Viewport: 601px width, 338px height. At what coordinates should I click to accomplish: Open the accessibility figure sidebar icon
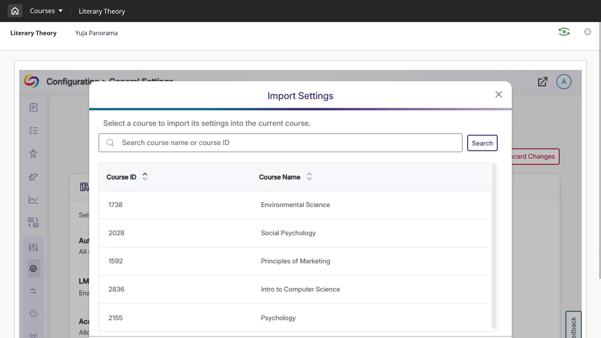point(34,153)
